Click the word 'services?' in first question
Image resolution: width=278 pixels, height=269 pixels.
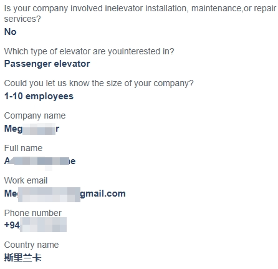(22, 19)
